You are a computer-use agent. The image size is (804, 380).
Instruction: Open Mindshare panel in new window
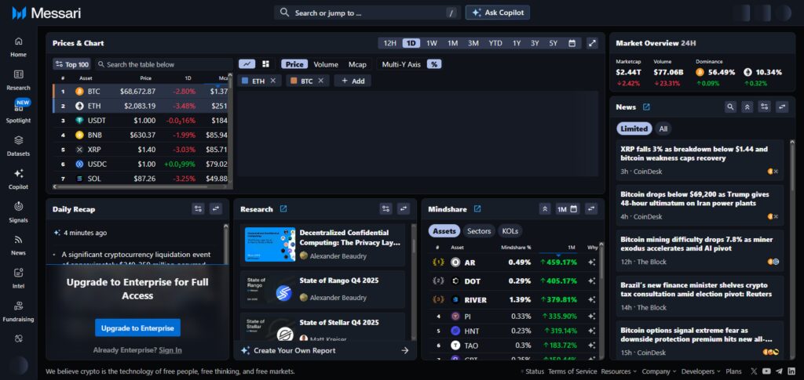pyautogui.click(x=477, y=208)
